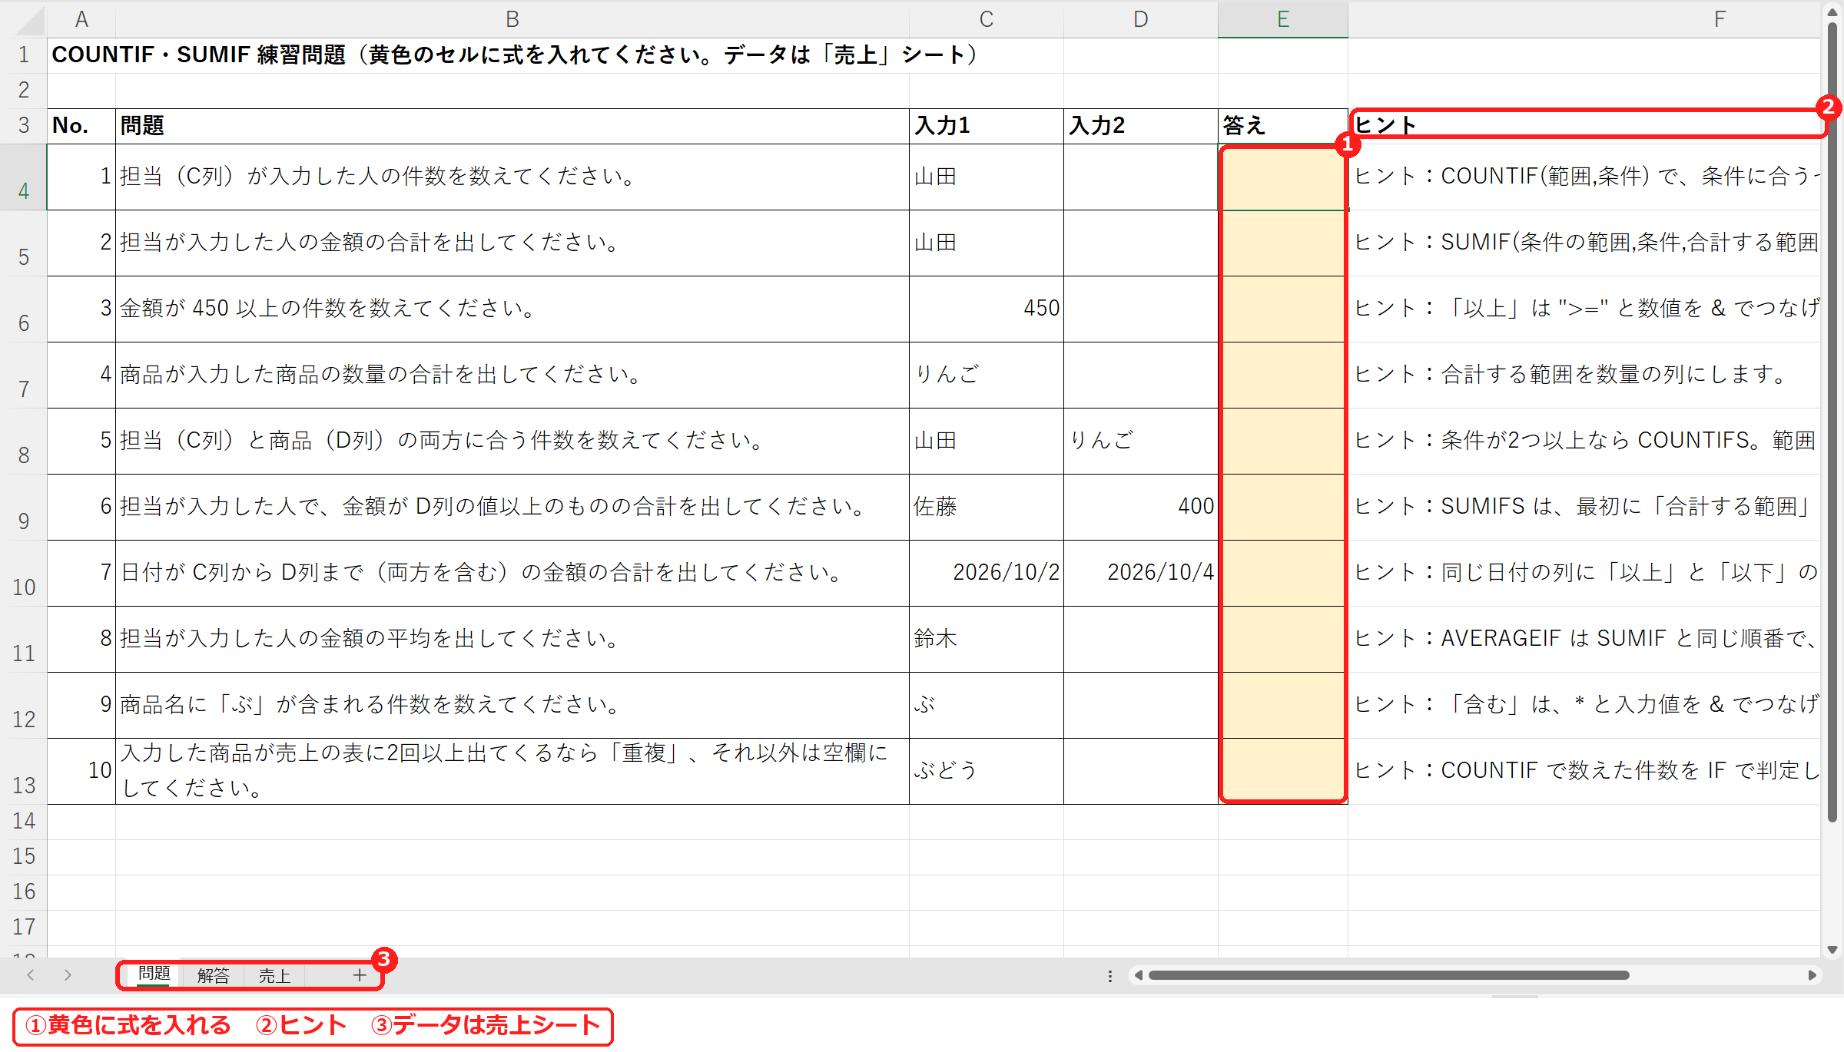
Task: Select row 4 header
Action: (x=24, y=177)
